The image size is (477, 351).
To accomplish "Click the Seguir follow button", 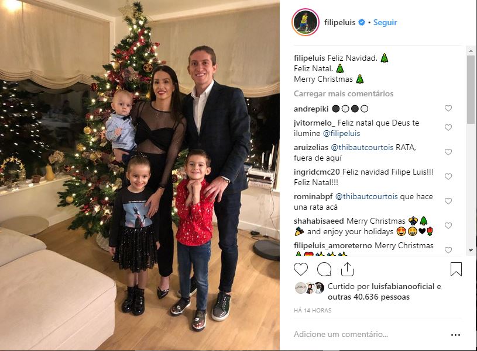I will pos(385,22).
